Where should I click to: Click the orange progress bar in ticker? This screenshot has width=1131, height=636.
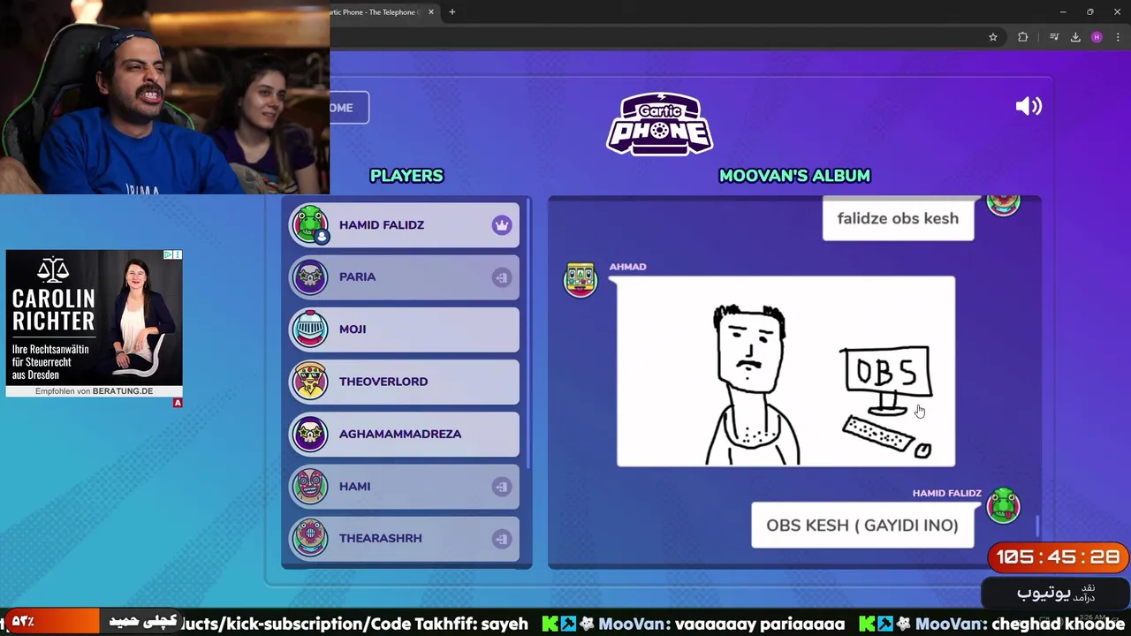[x=51, y=622]
